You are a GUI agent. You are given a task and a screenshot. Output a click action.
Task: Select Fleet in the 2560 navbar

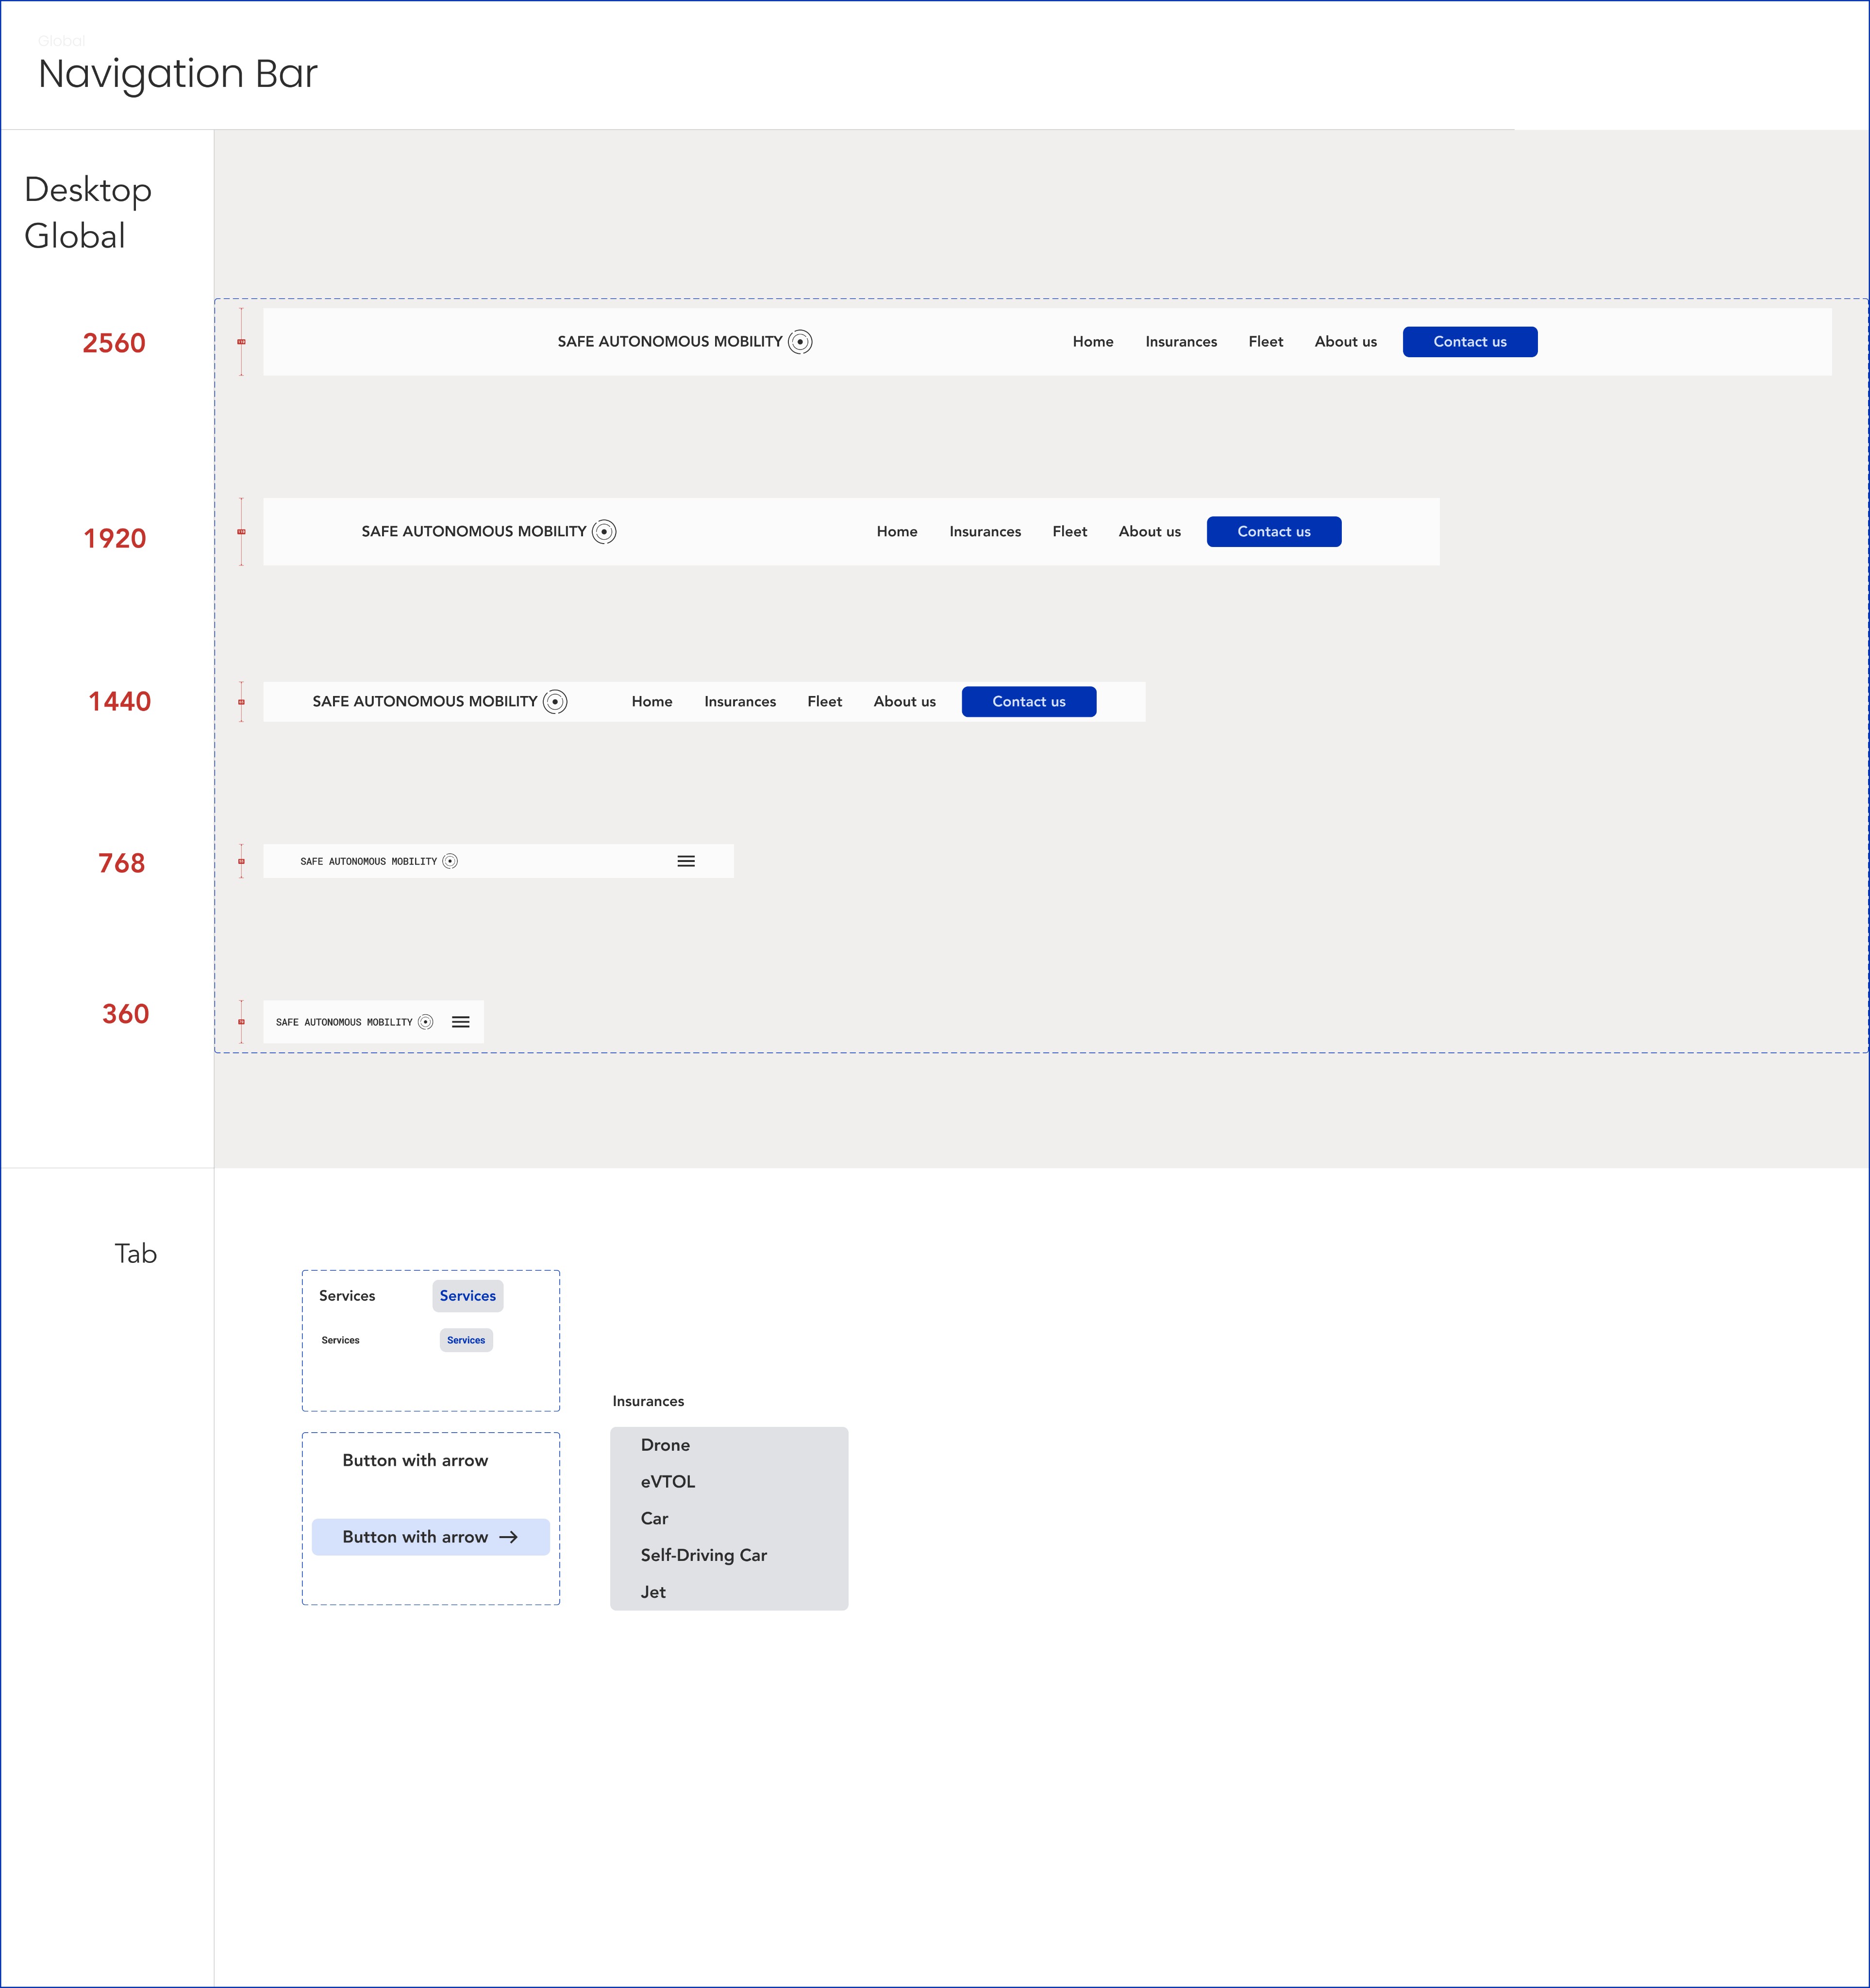click(1265, 342)
